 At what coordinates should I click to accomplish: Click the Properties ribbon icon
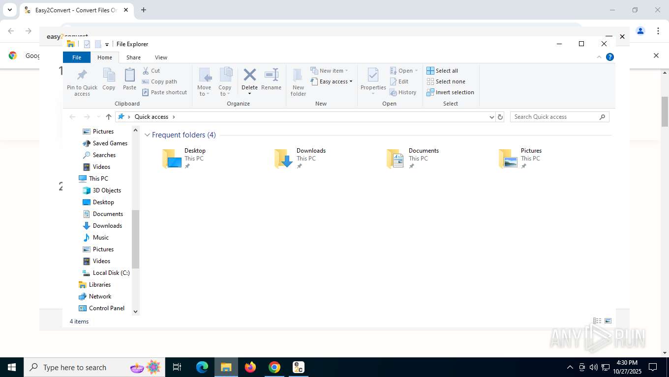click(x=373, y=79)
